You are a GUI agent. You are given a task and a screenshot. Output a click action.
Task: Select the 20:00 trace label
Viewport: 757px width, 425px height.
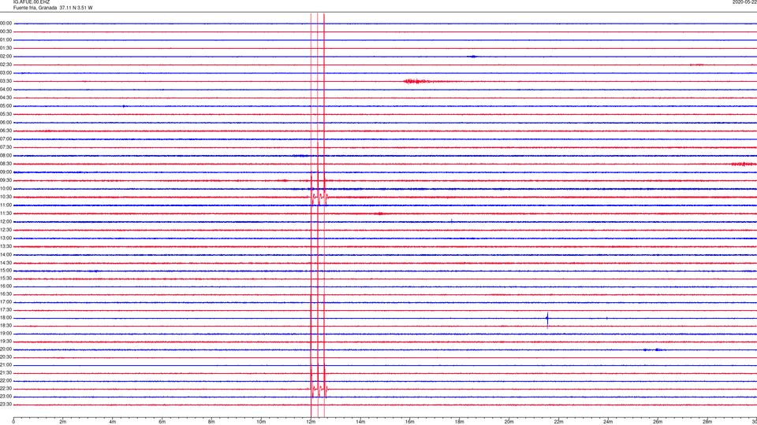click(x=6, y=349)
